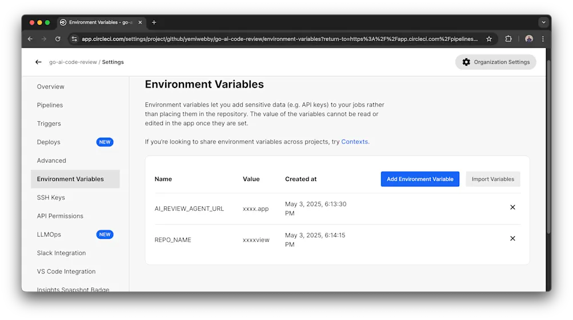Expand the tab search dropdown arrow
Viewport: 573px width, 320px height.
click(543, 22)
